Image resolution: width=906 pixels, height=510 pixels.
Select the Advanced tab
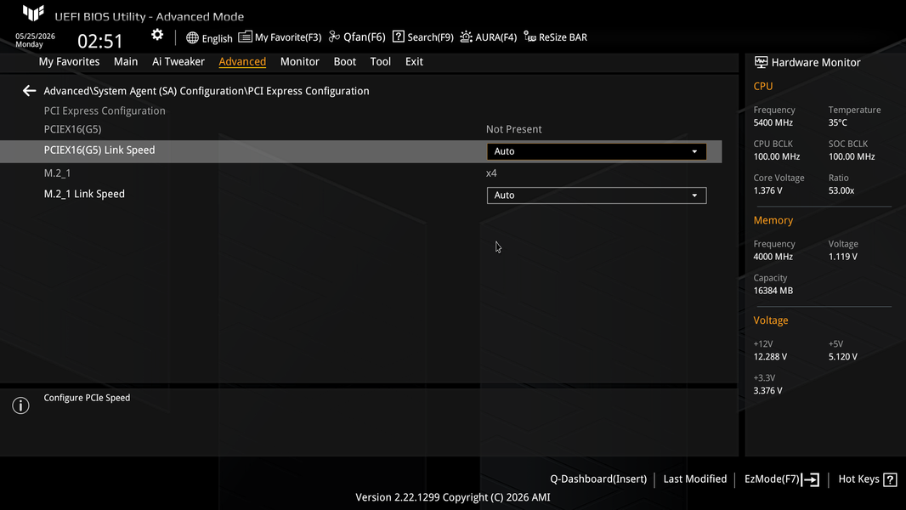pyautogui.click(x=242, y=61)
